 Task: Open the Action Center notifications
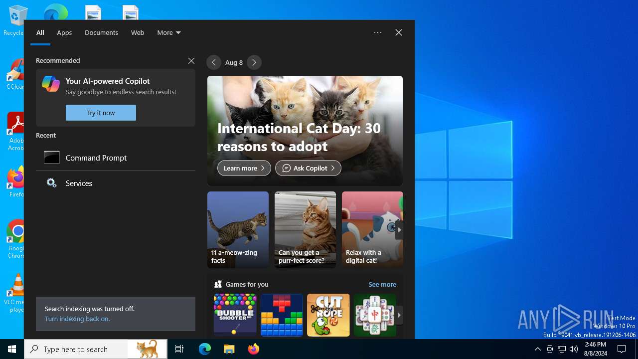[x=622, y=349]
